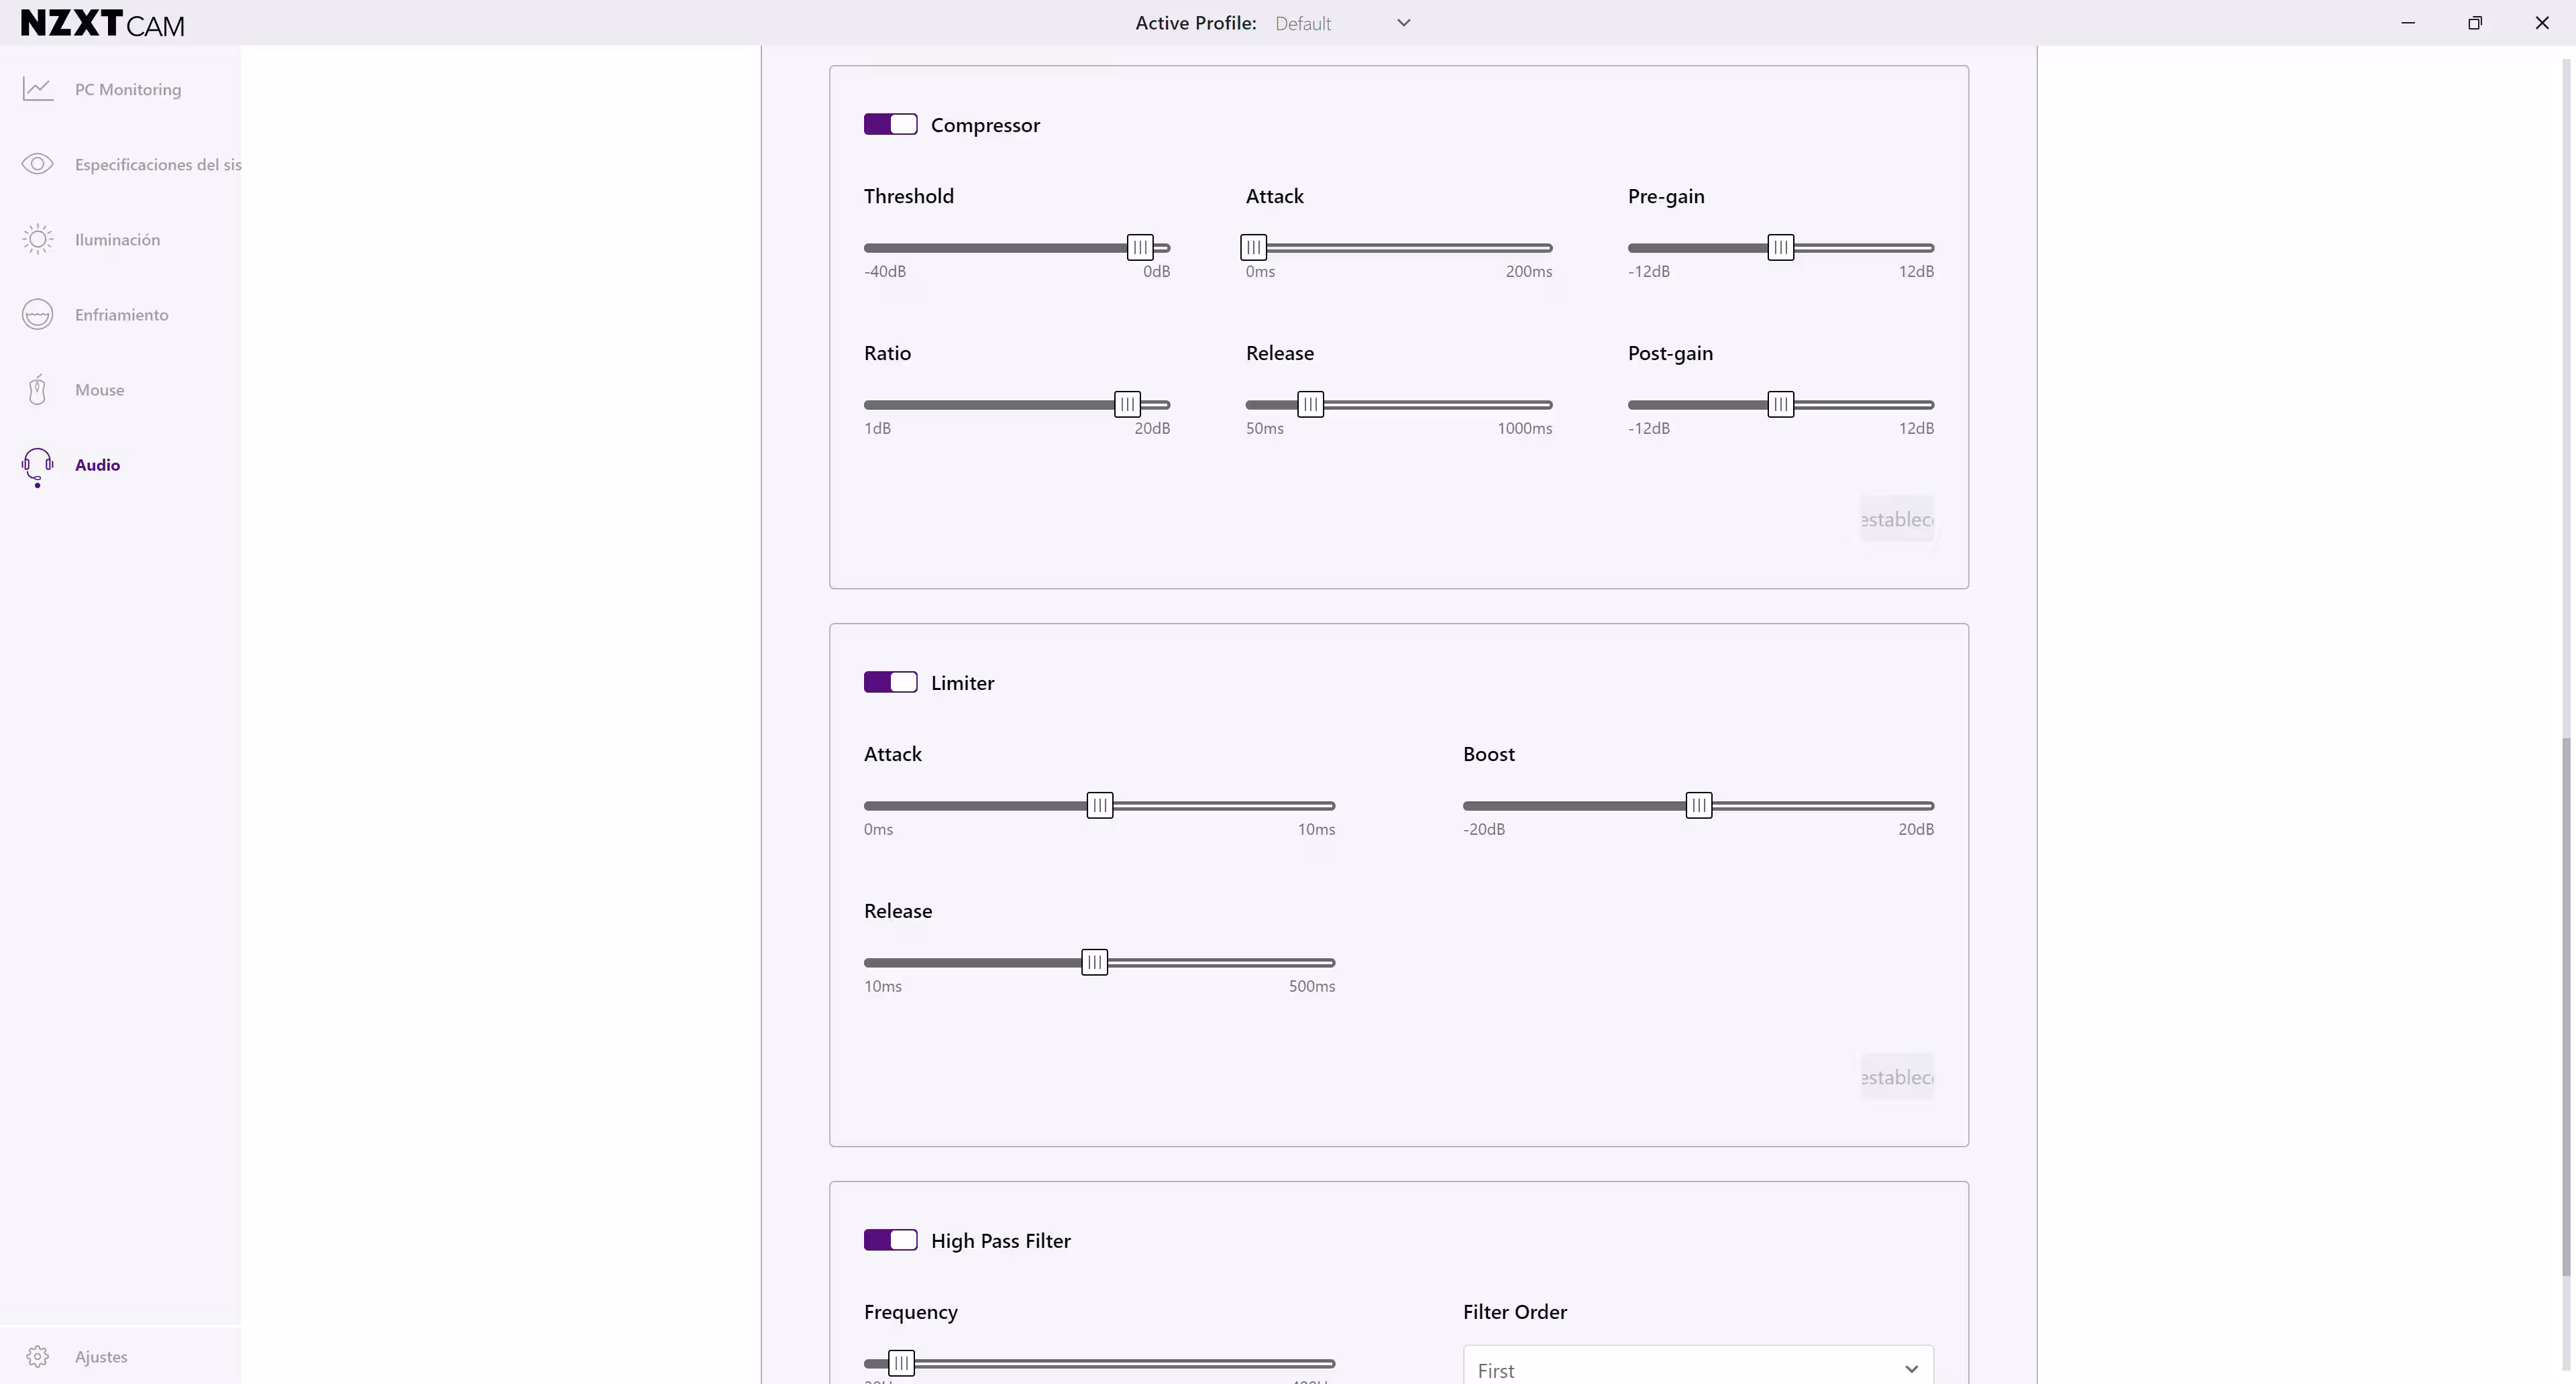Select the Enfriamiento cooling icon
Screen dimensions: 2576x1384
pos(38,314)
